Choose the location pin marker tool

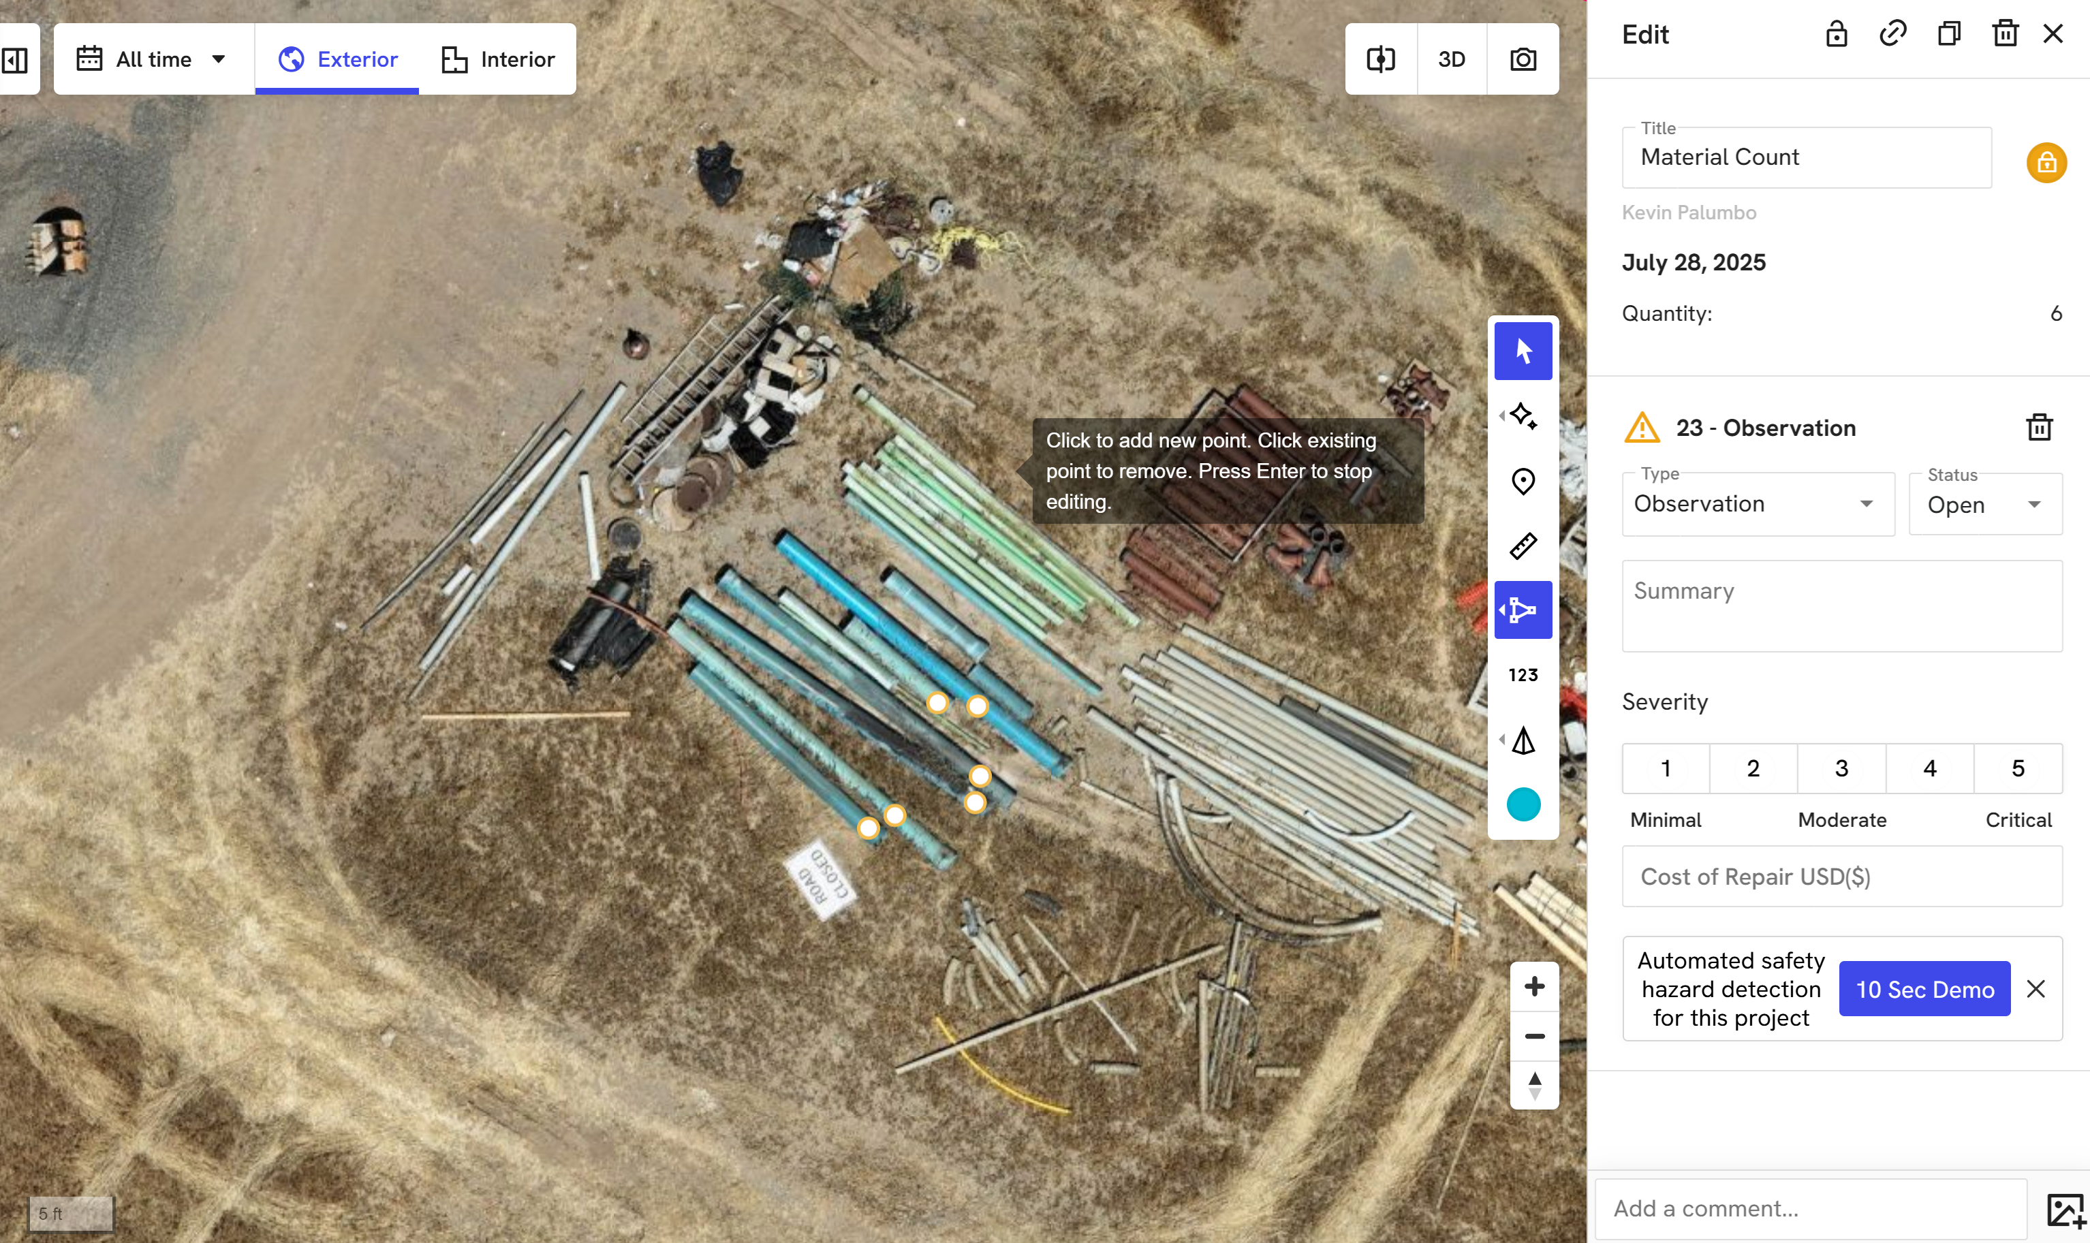1522,481
